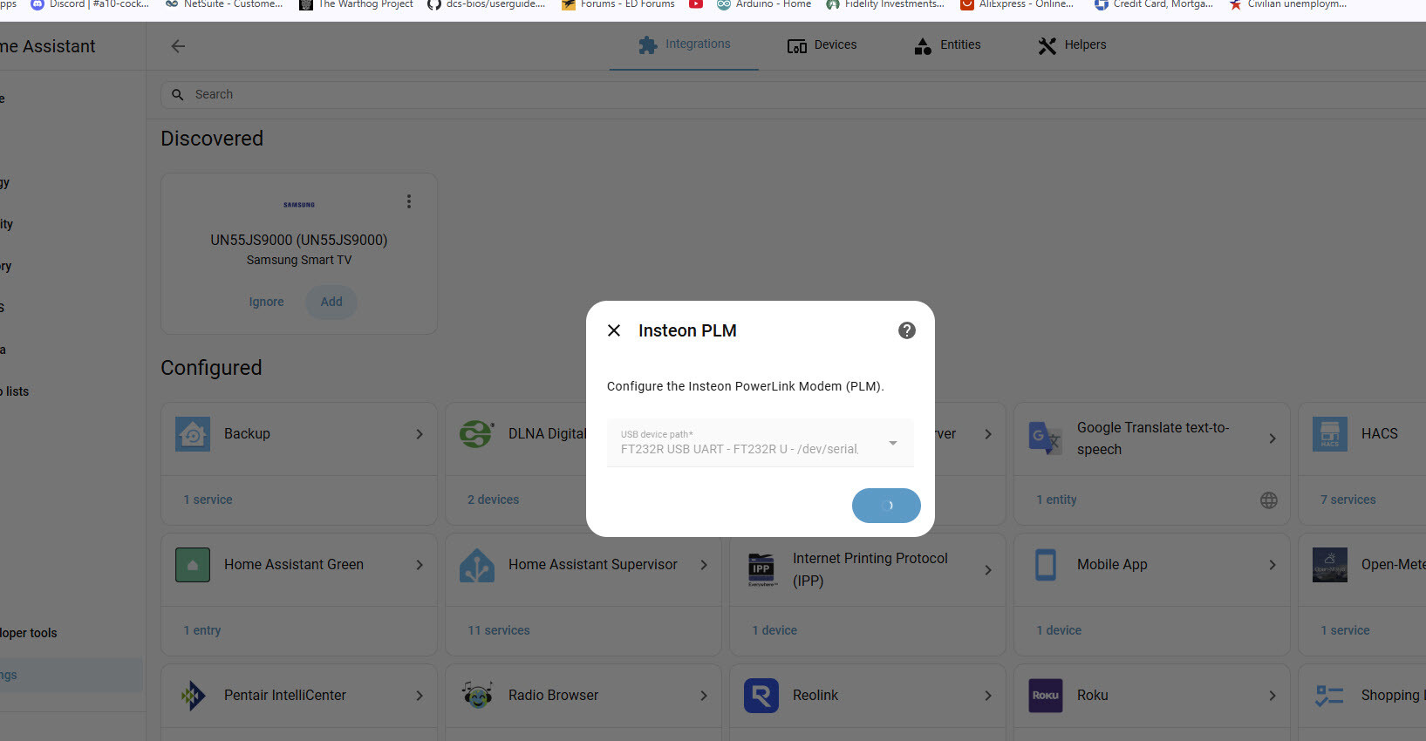
Task: Click the HACS integration icon
Action: pos(1330,433)
